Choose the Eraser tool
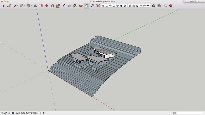The image size is (205, 115). [x=9, y=5]
